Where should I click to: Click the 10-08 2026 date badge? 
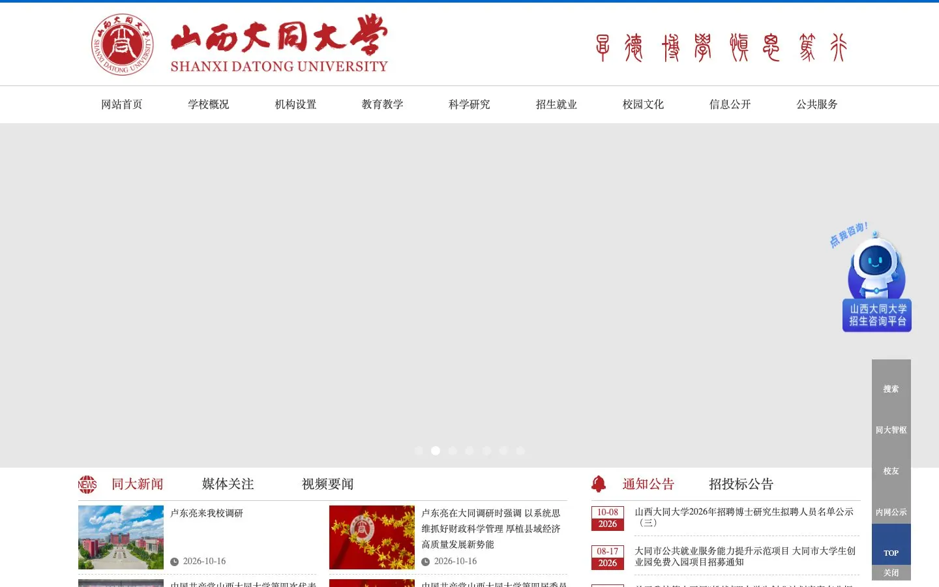pos(608,519)
